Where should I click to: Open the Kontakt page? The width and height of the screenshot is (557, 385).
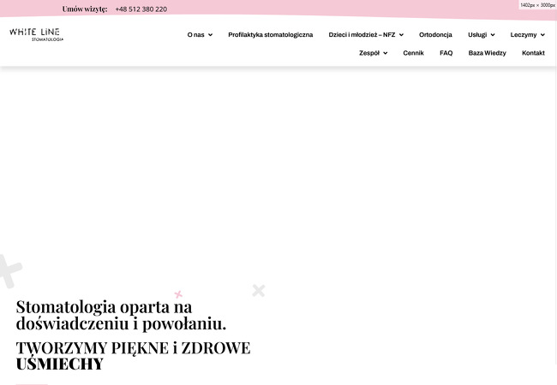[533, 53]
